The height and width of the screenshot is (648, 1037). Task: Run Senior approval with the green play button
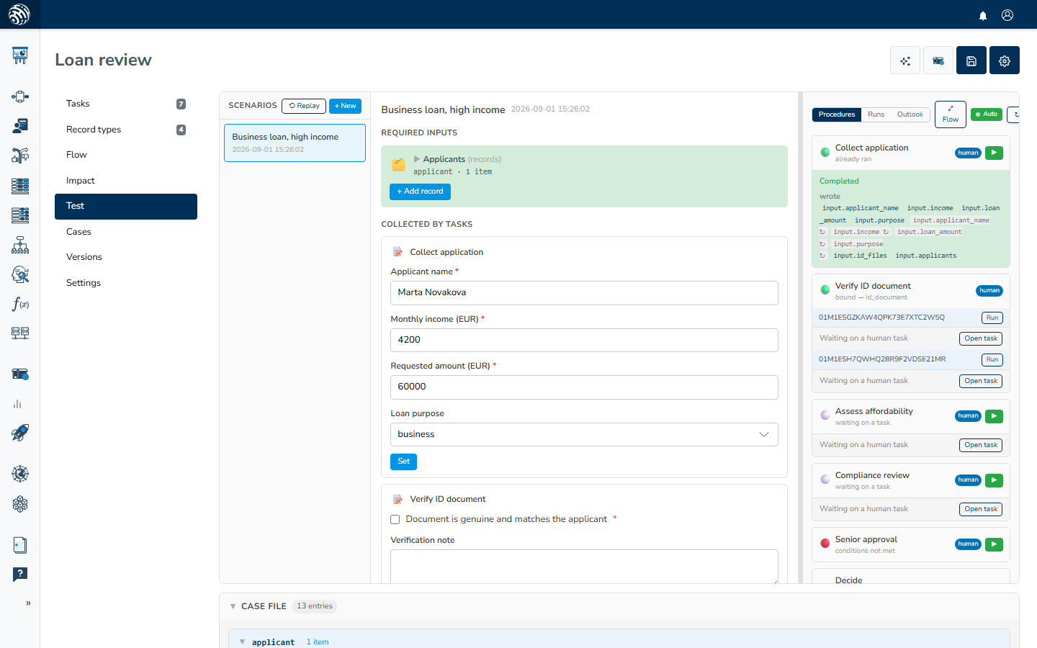(994, 544)
